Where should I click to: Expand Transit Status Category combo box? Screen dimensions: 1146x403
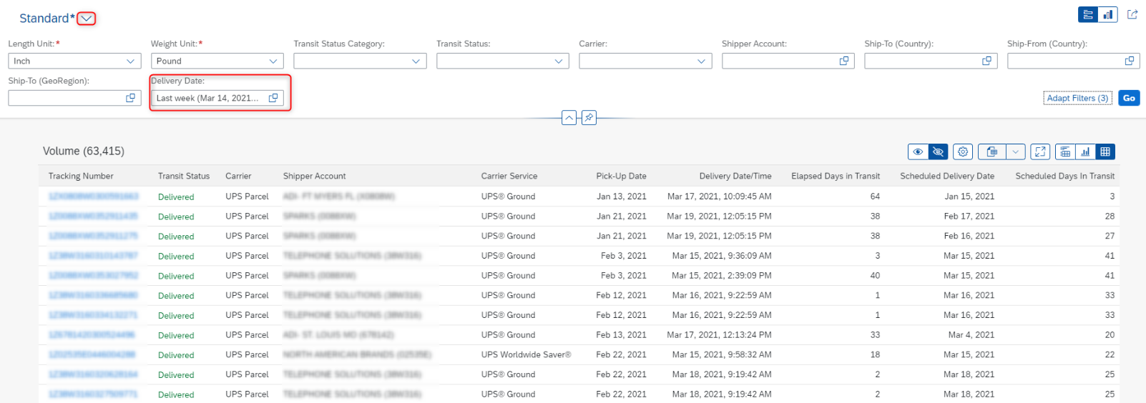point(416,61)
